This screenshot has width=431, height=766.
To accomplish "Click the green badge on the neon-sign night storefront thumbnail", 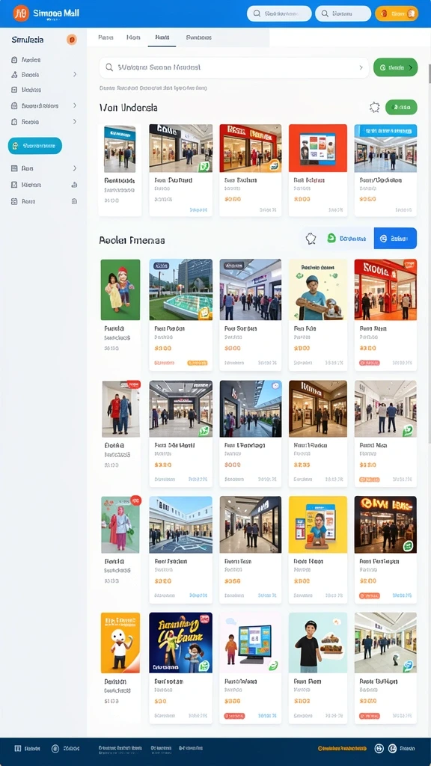I will 408,545.
